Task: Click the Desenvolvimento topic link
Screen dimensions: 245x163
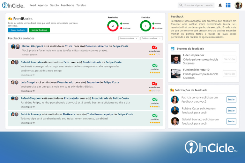Action: click(x=97, y=46)
